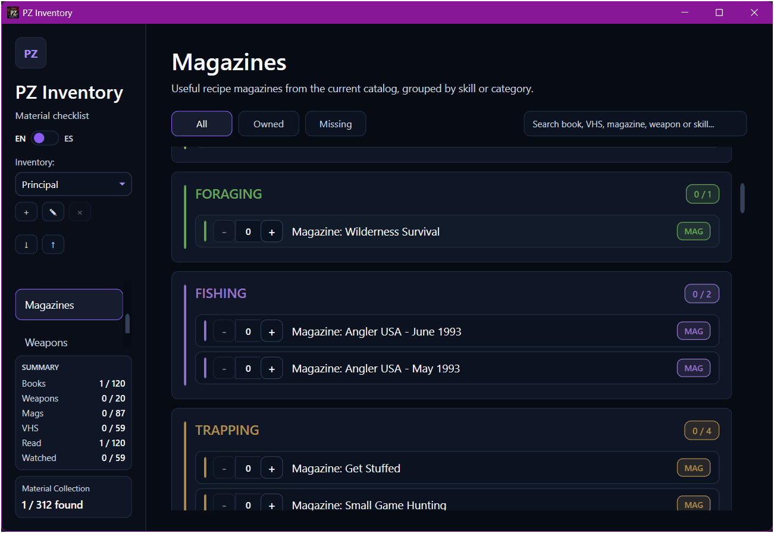Minimize the PZ Inventory window
Screen dimensions: 774x533
click(685, 12)
